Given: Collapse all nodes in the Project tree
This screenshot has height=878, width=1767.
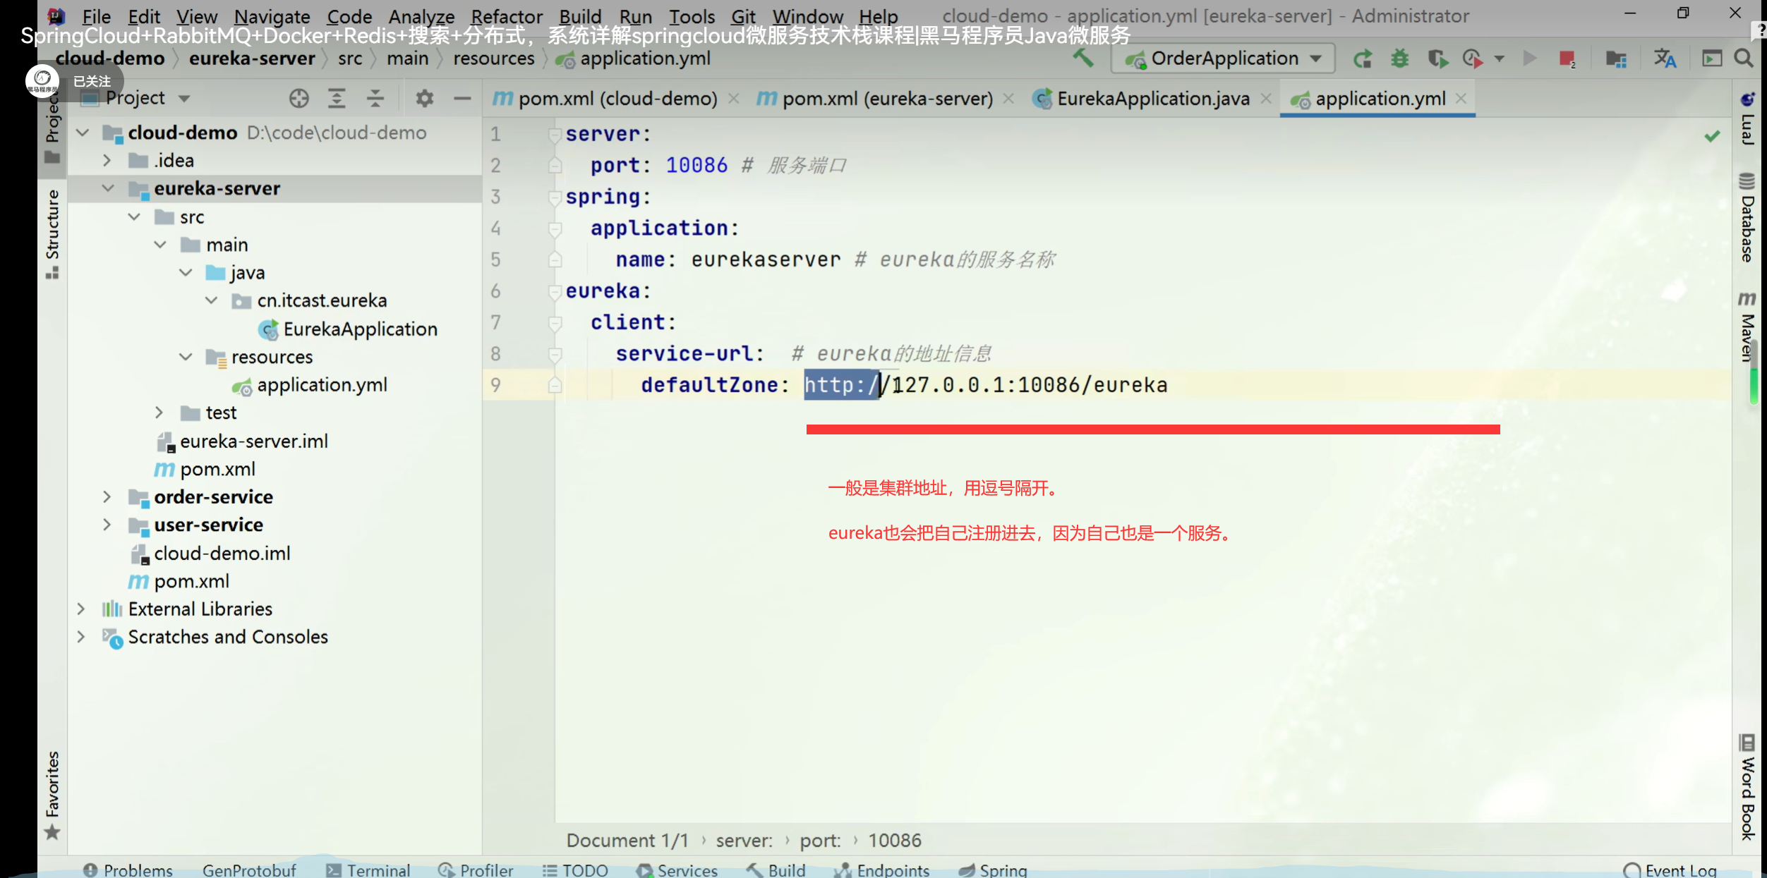Looking at the screenshot, I should click(x=375, y=98).
